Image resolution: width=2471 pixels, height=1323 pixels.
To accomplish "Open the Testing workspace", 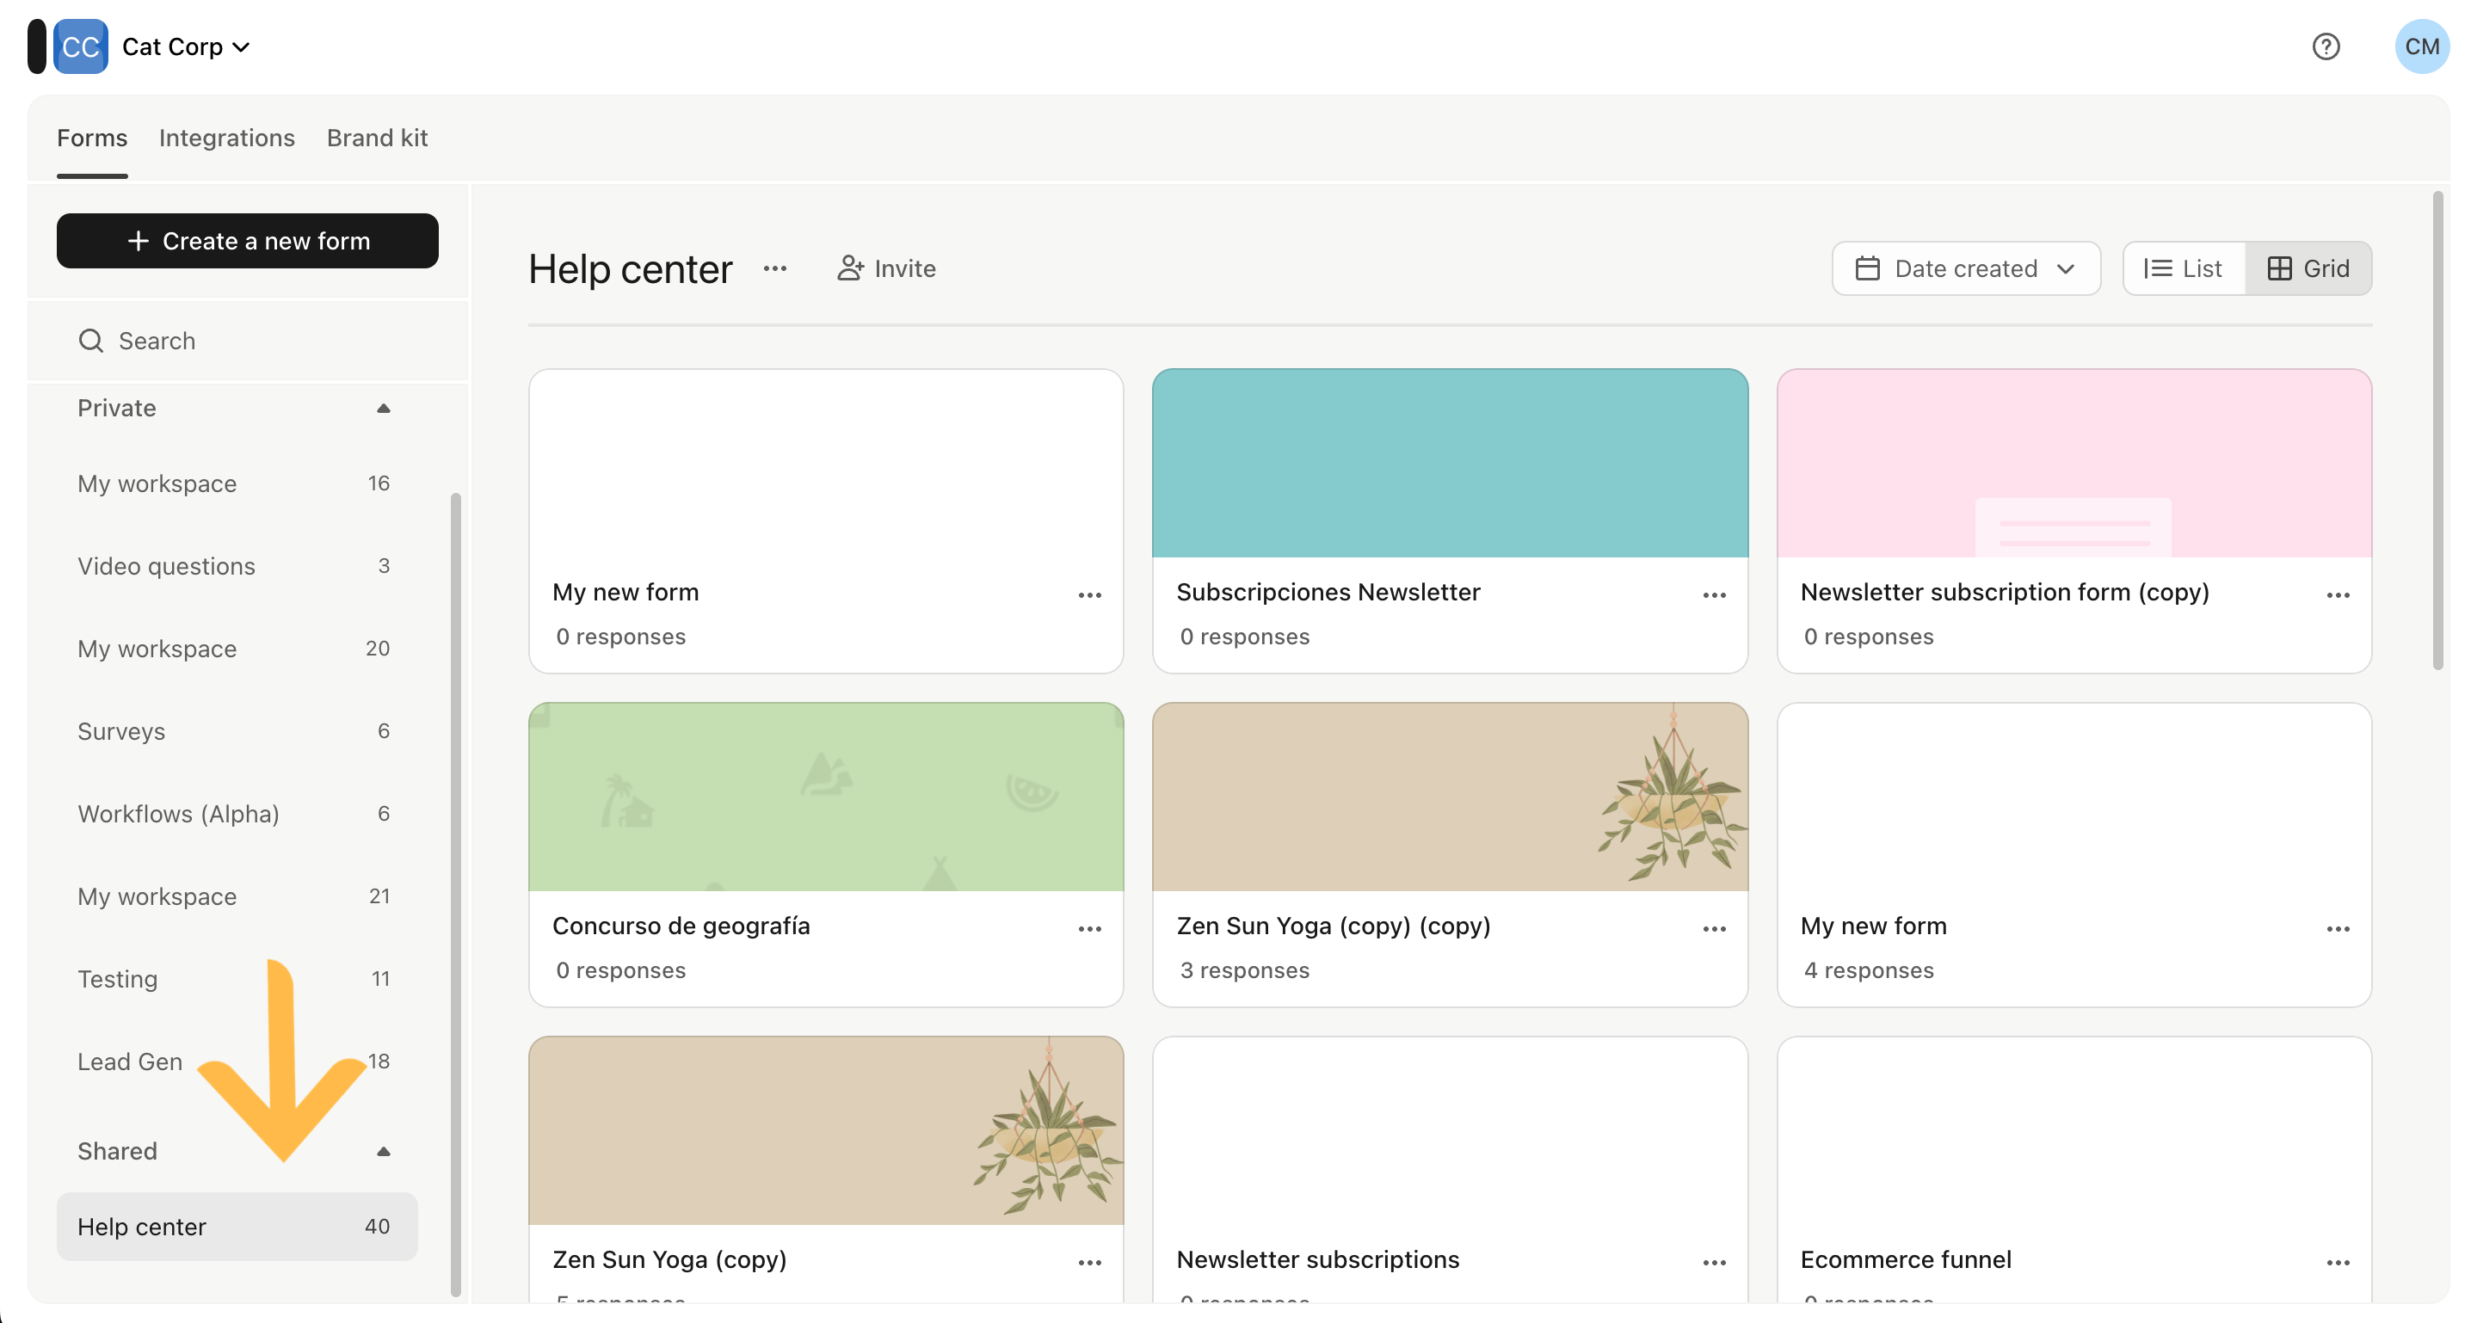I will click(x=236, y=979).
